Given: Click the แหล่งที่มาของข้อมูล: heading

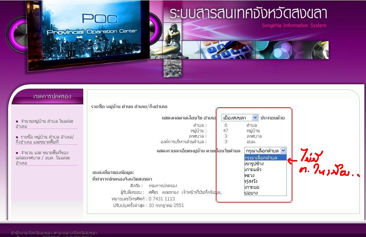Looking at the screenshot, I should coord(113,173).
